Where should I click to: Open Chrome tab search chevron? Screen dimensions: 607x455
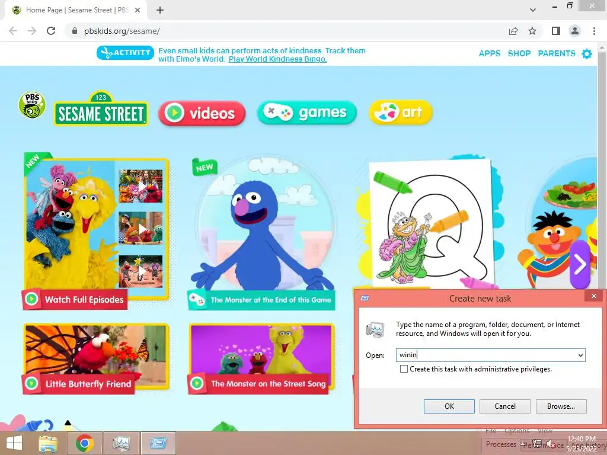coord(533,10)
